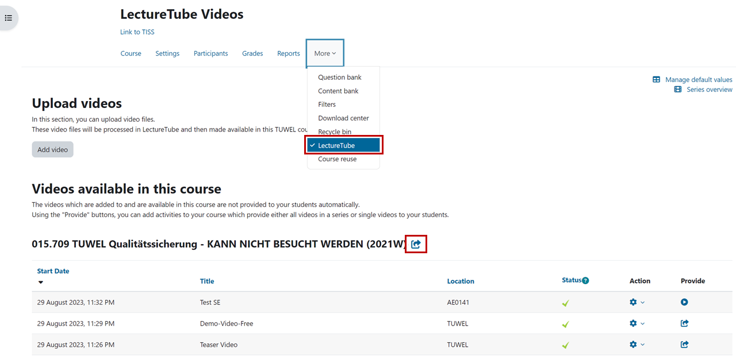Click the Status column header
The width and height of the screenshot is (736, 356).
coord(572,280)
